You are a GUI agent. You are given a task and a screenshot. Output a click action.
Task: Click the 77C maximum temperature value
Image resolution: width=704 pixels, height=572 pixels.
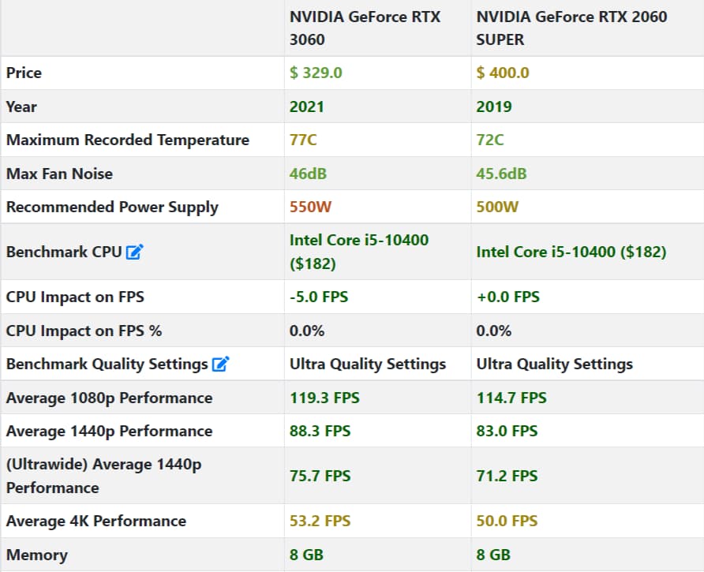[x=303, y=140]
